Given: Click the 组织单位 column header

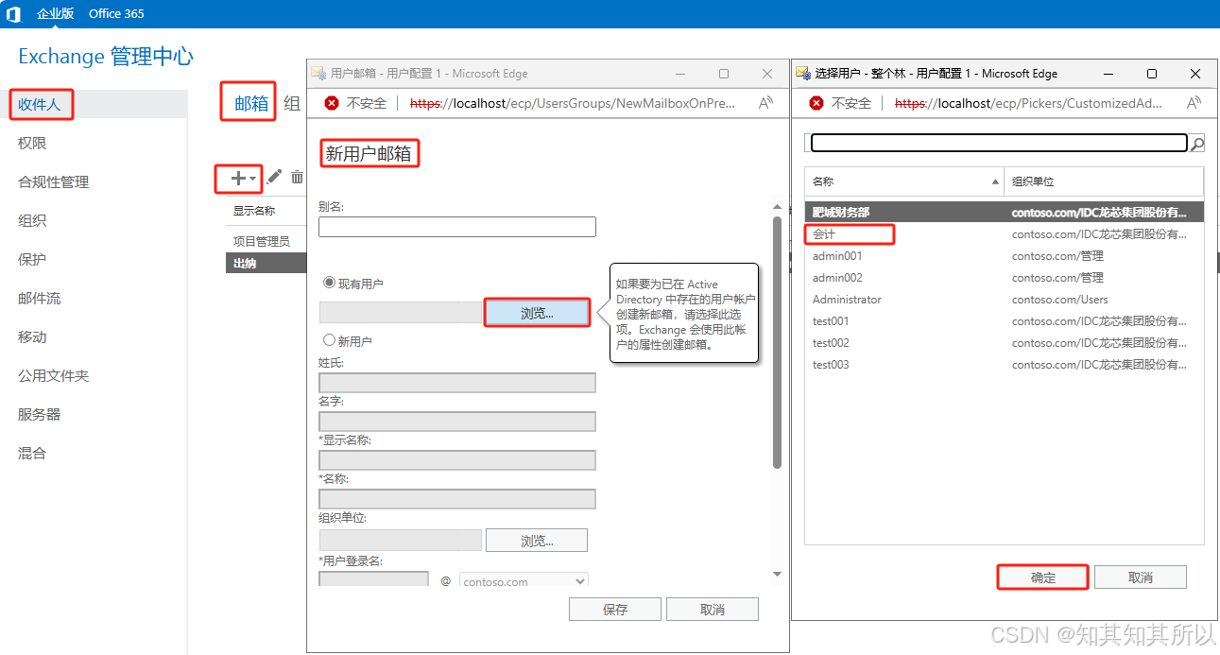Looking at the screenshot, I should coord(1104,181).
